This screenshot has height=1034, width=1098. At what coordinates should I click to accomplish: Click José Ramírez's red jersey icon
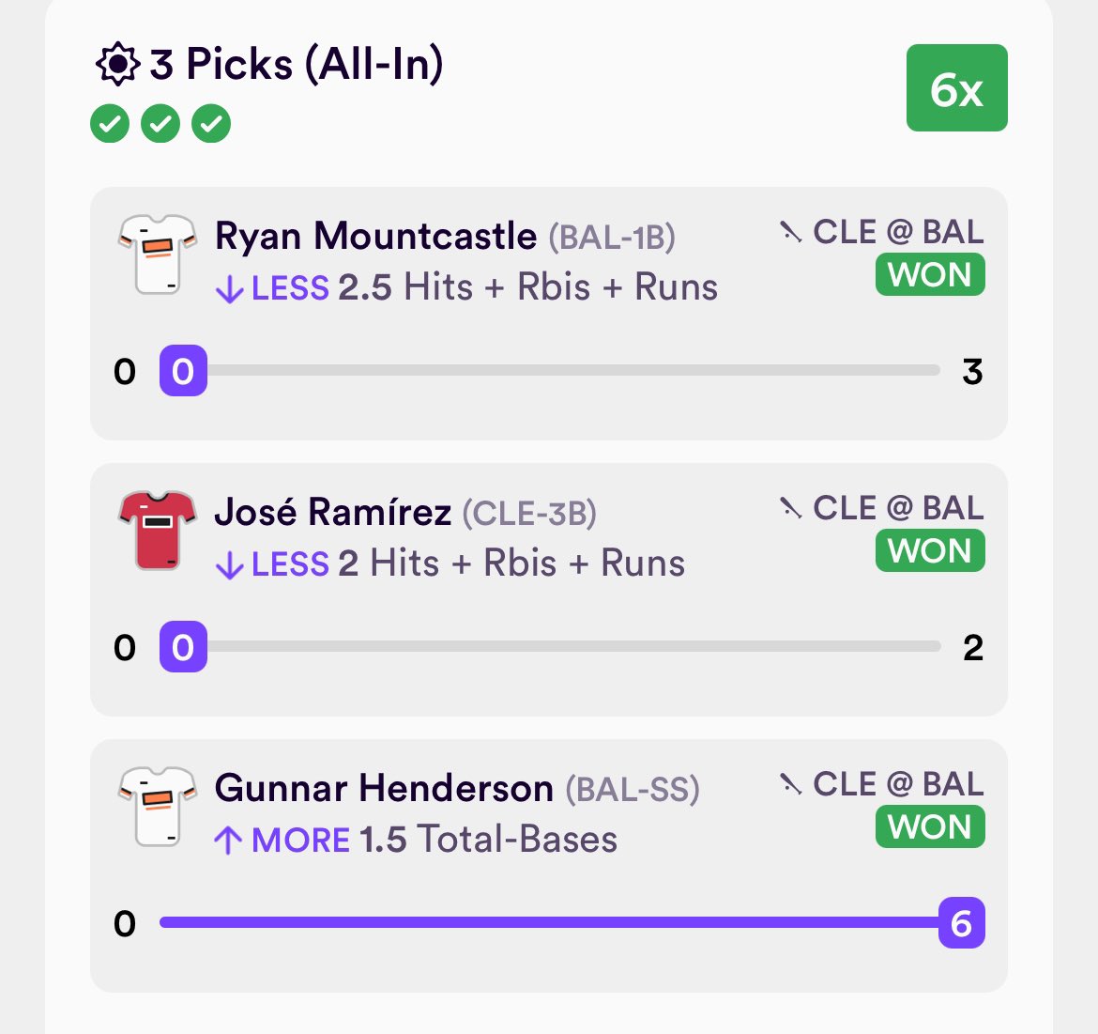point(158,531)
